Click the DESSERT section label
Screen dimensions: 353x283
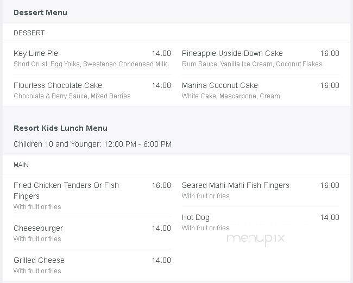[29, 33]
